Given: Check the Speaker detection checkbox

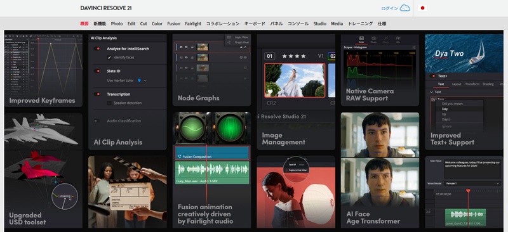Looking at the screenshot, I should (x=109, y=103).
